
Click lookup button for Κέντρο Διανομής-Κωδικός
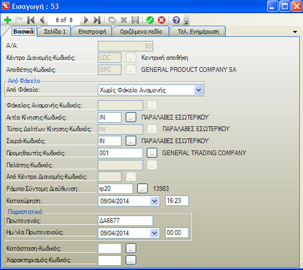(x=130, y=58)
